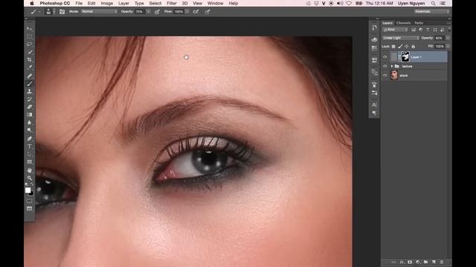Screen dimensions: 476x267
Task: Switch to the Paths tab
Action: (x=419, y=23)
